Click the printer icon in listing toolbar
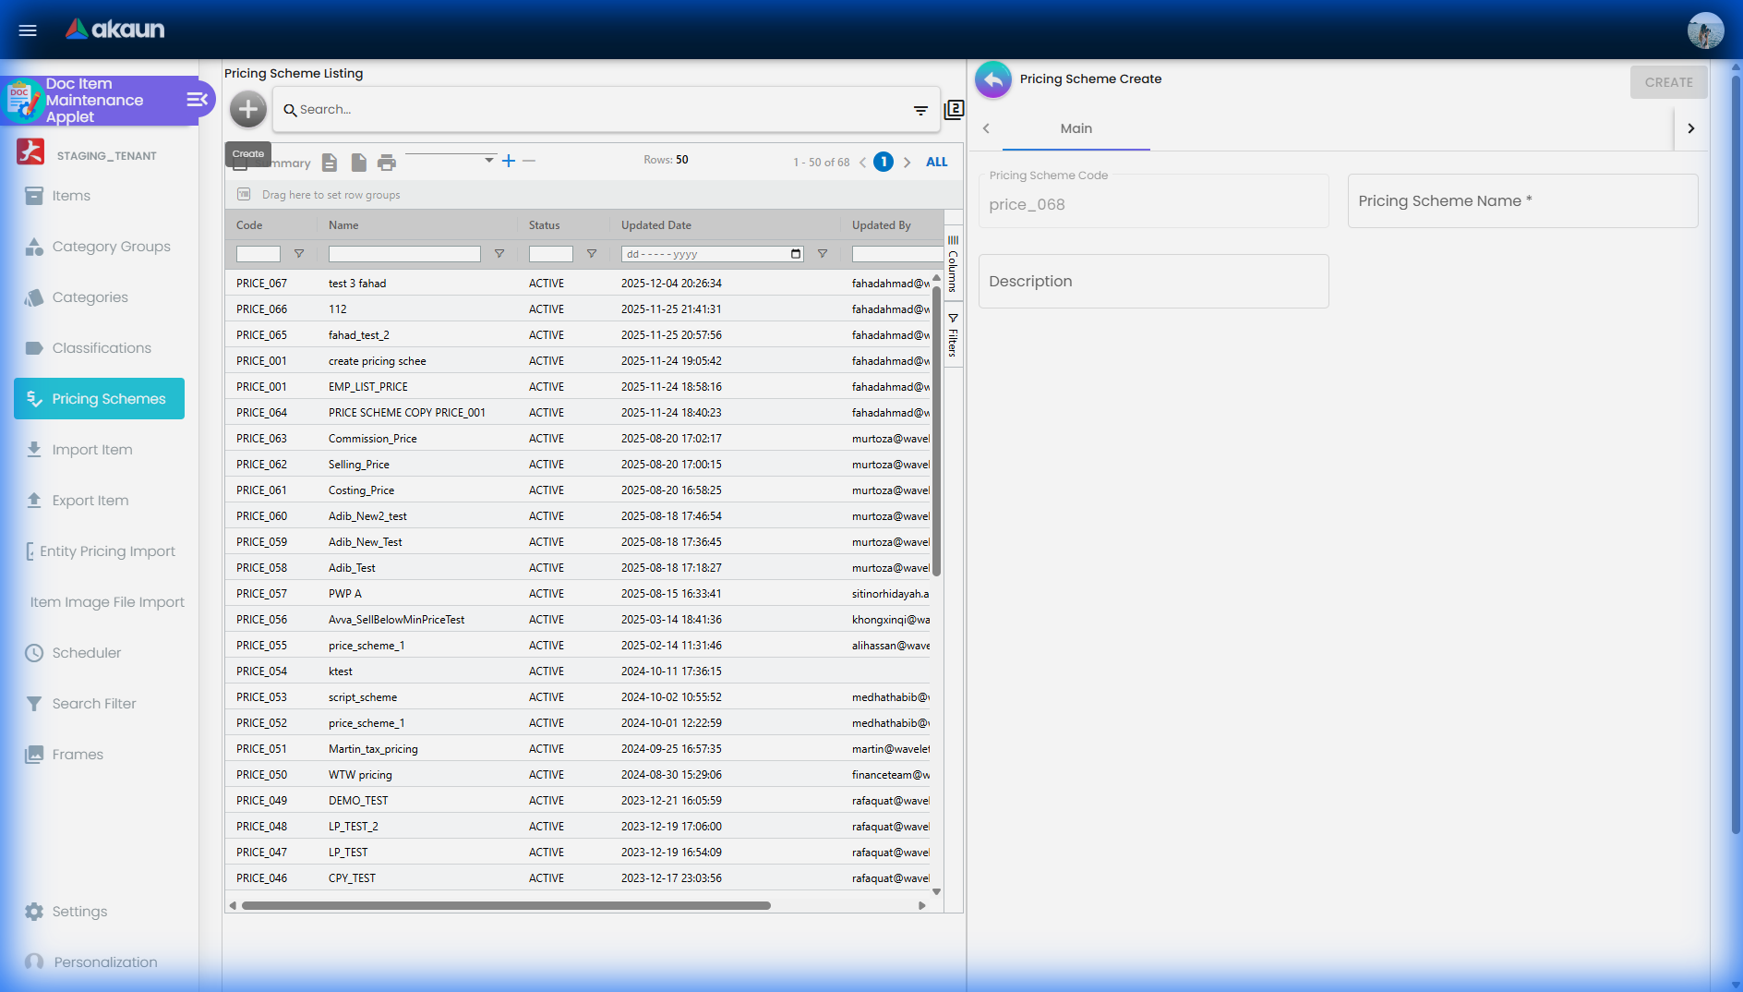The image size is (1743, 992). coord(387,163)
